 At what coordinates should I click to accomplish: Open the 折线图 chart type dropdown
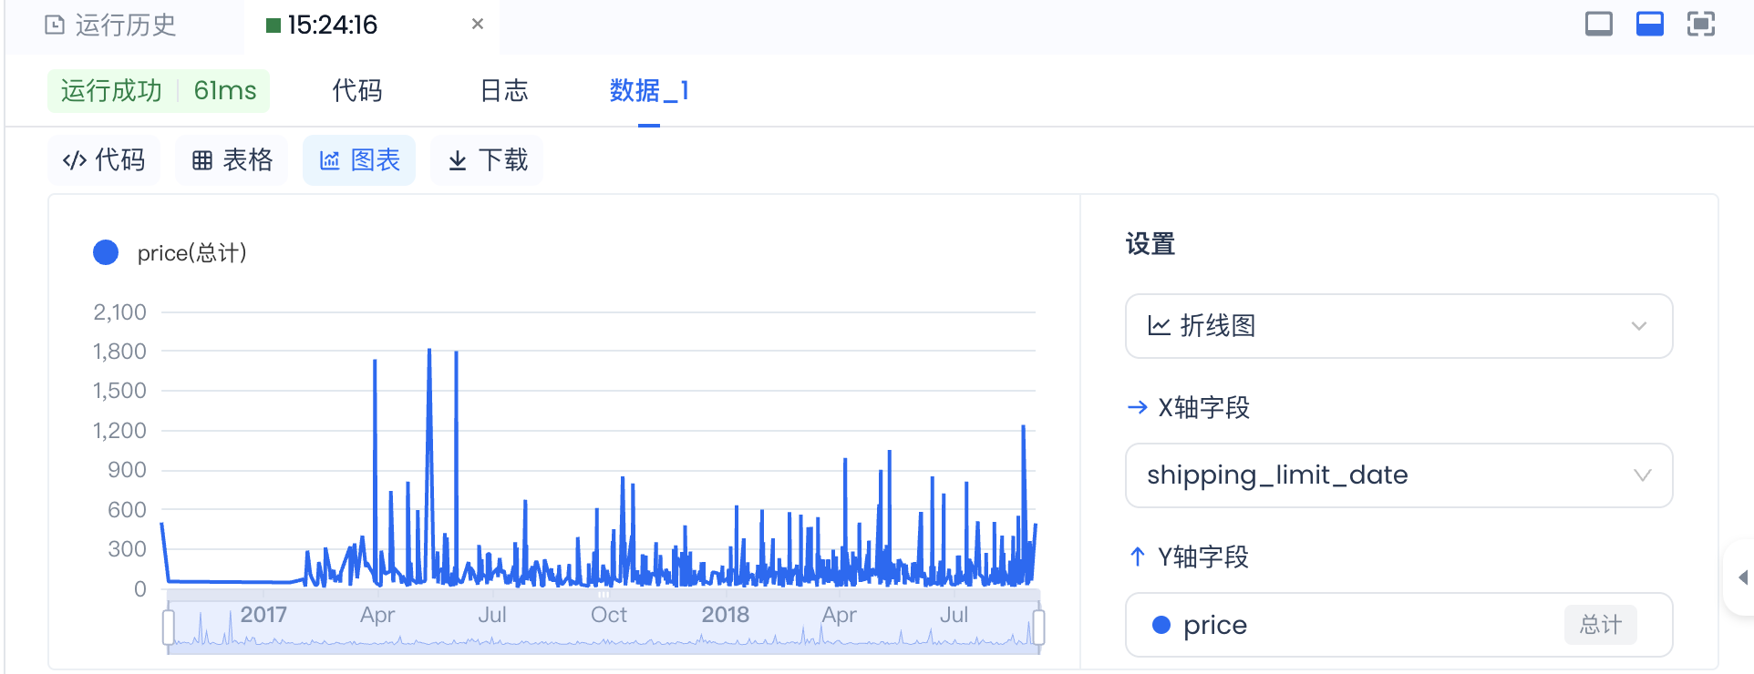[1398, 326]
